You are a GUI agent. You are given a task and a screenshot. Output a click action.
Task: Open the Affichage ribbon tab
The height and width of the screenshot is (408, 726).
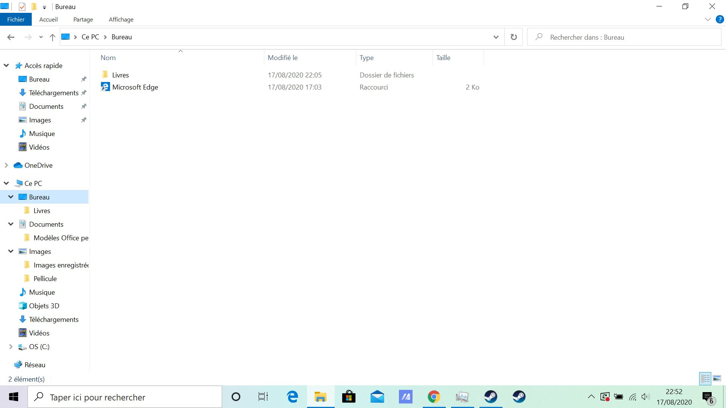pos(121,19)
